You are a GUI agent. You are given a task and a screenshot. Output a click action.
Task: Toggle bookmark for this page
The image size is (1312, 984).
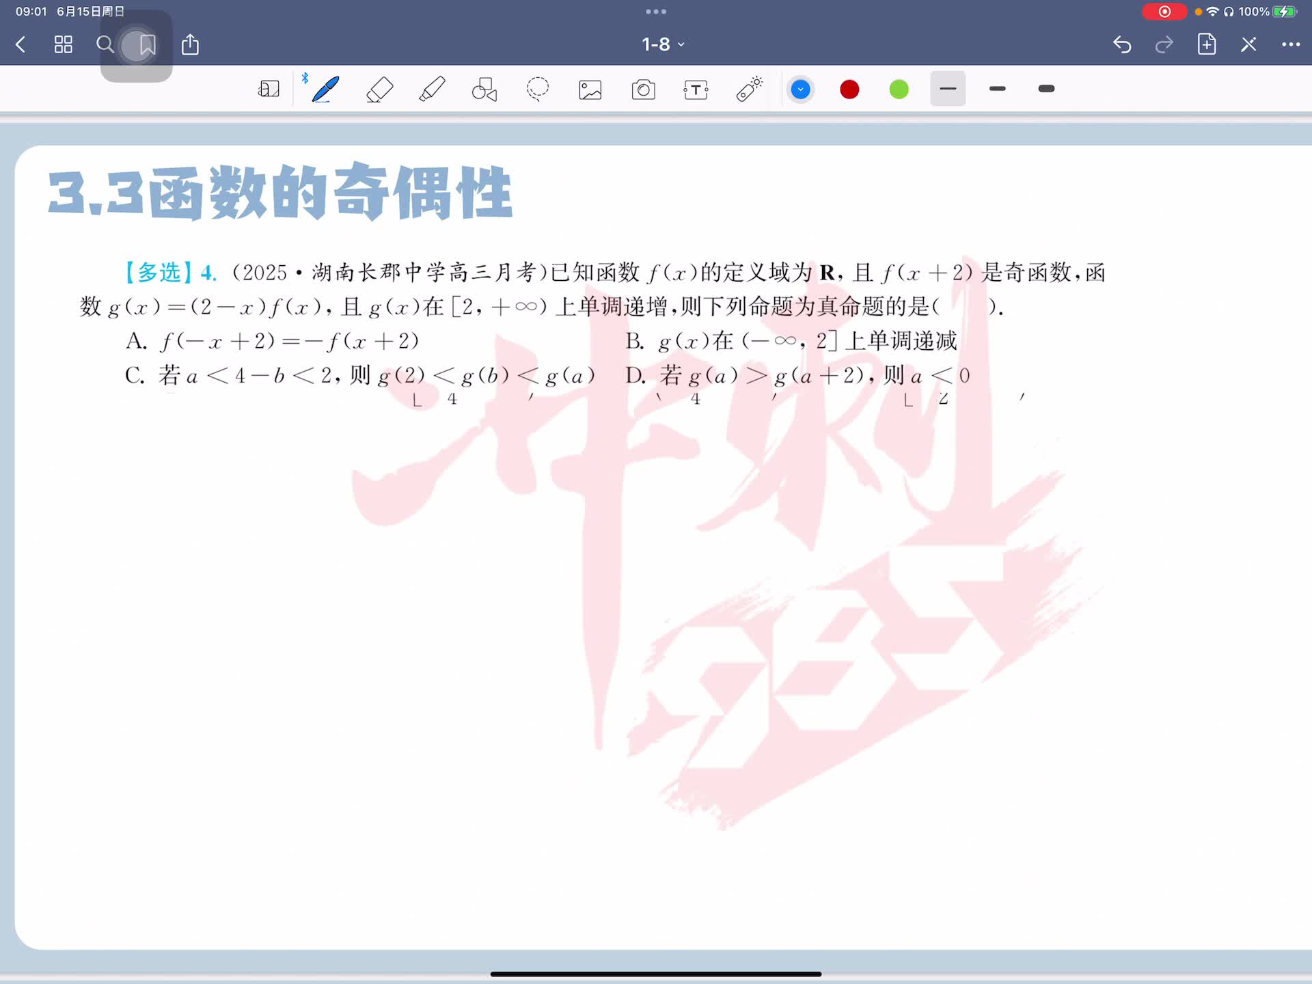click(x=147, y=45)
